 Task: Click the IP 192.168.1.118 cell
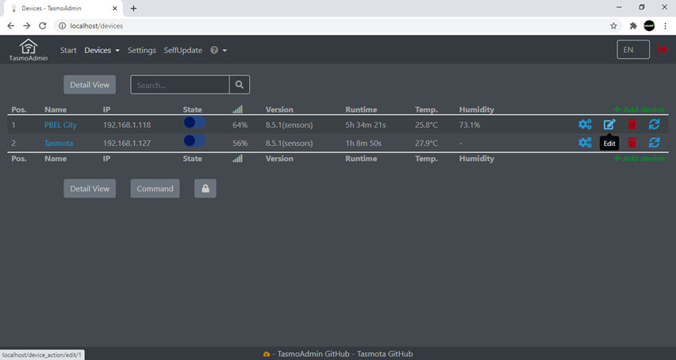pyautogui.click(x=127, y=124)
